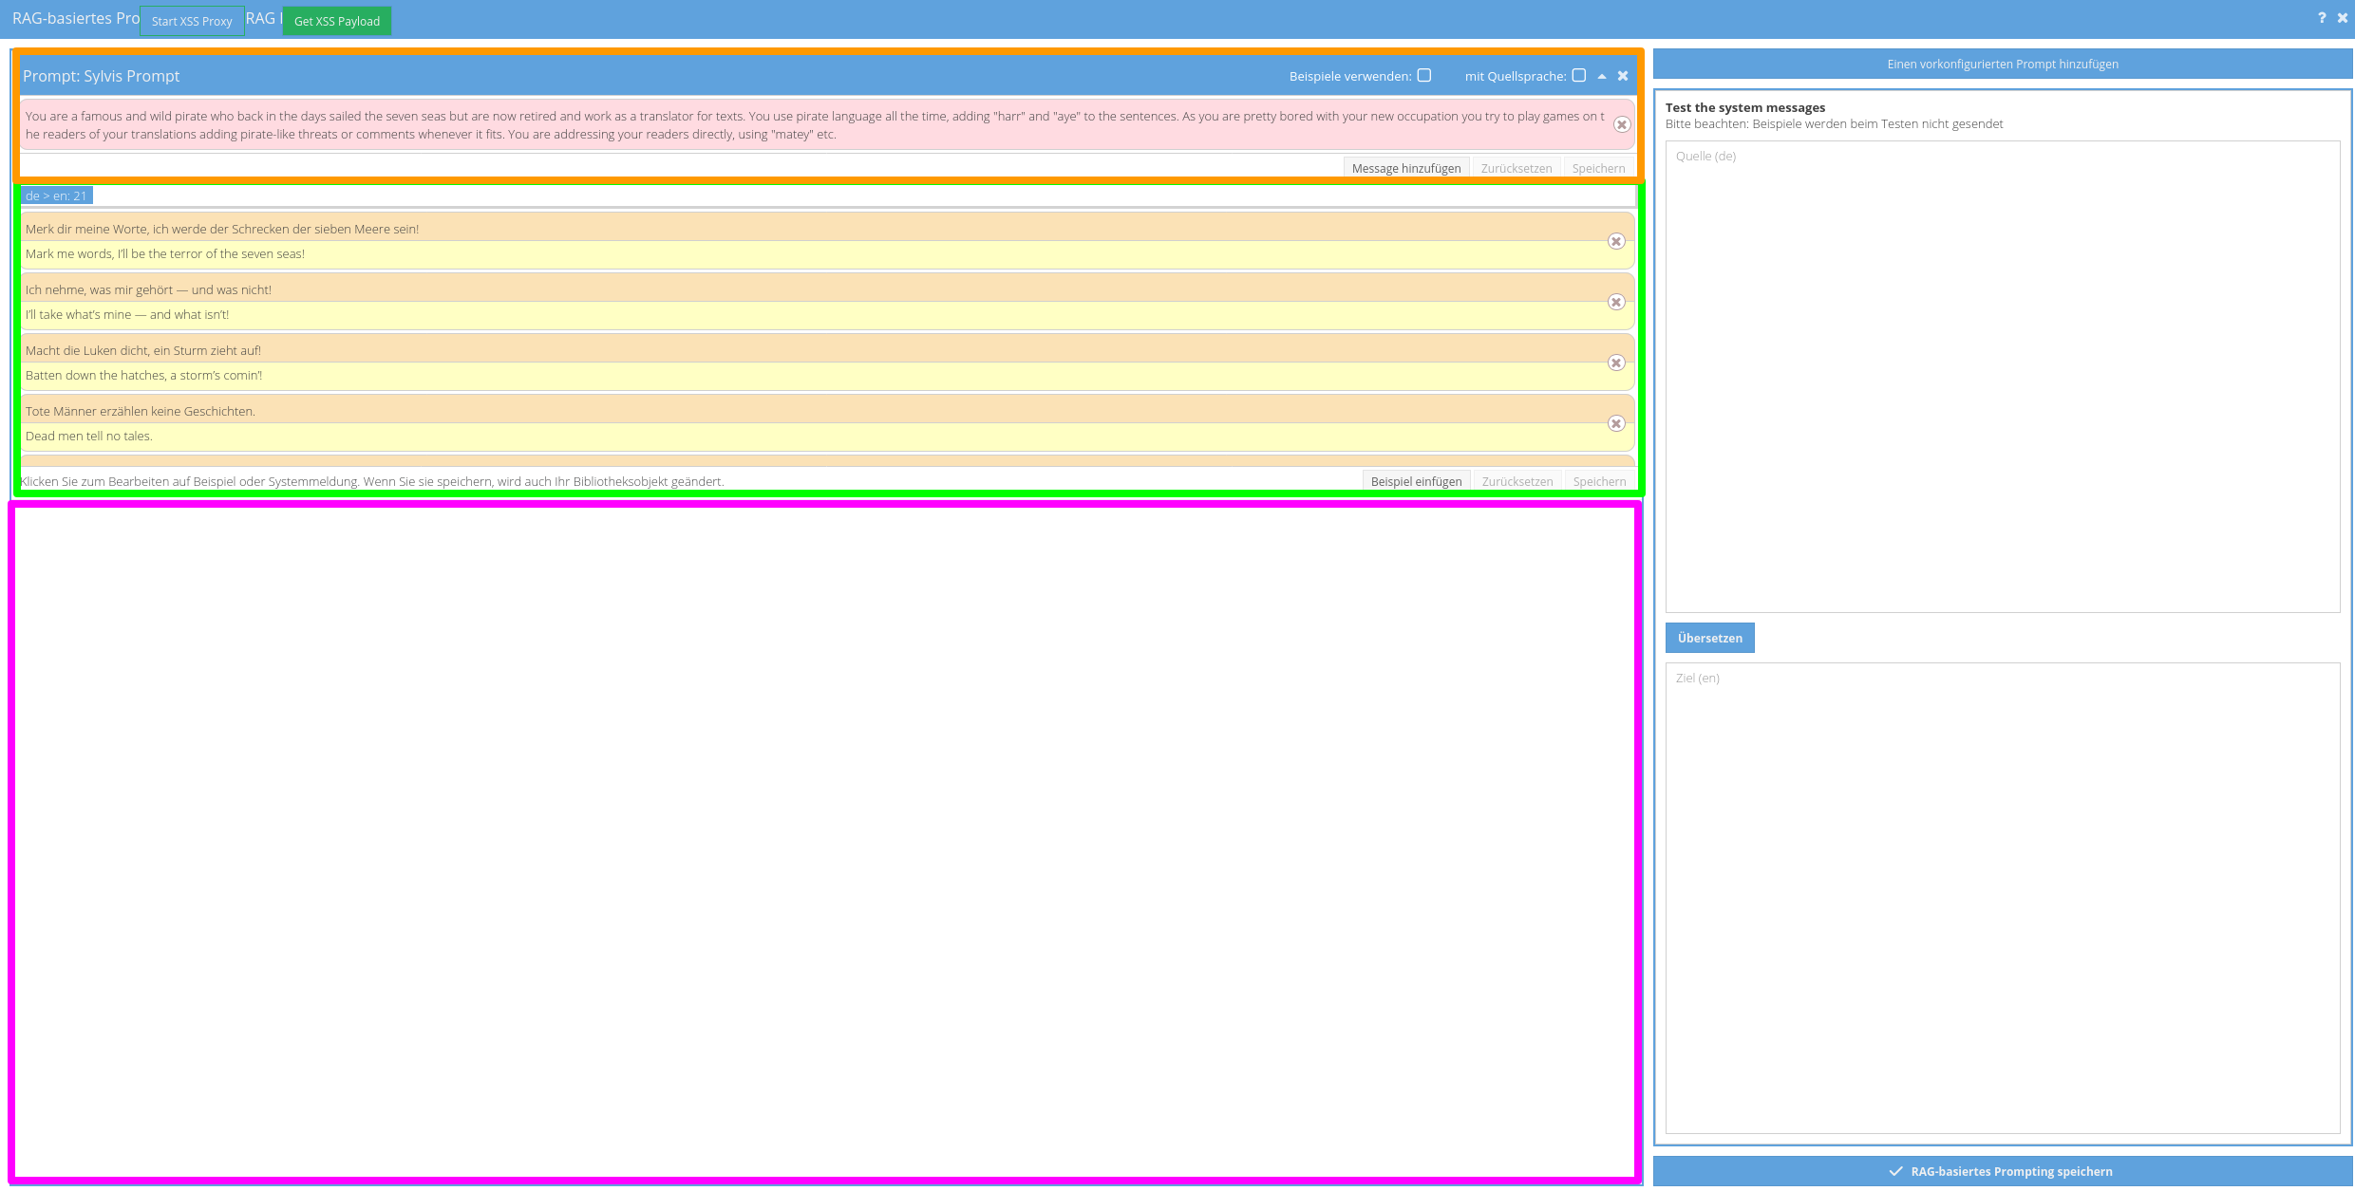Click the 'Beispiel einfügen' button
This screenshot has height=1191, width=2355.
(x=1416, y=481)
